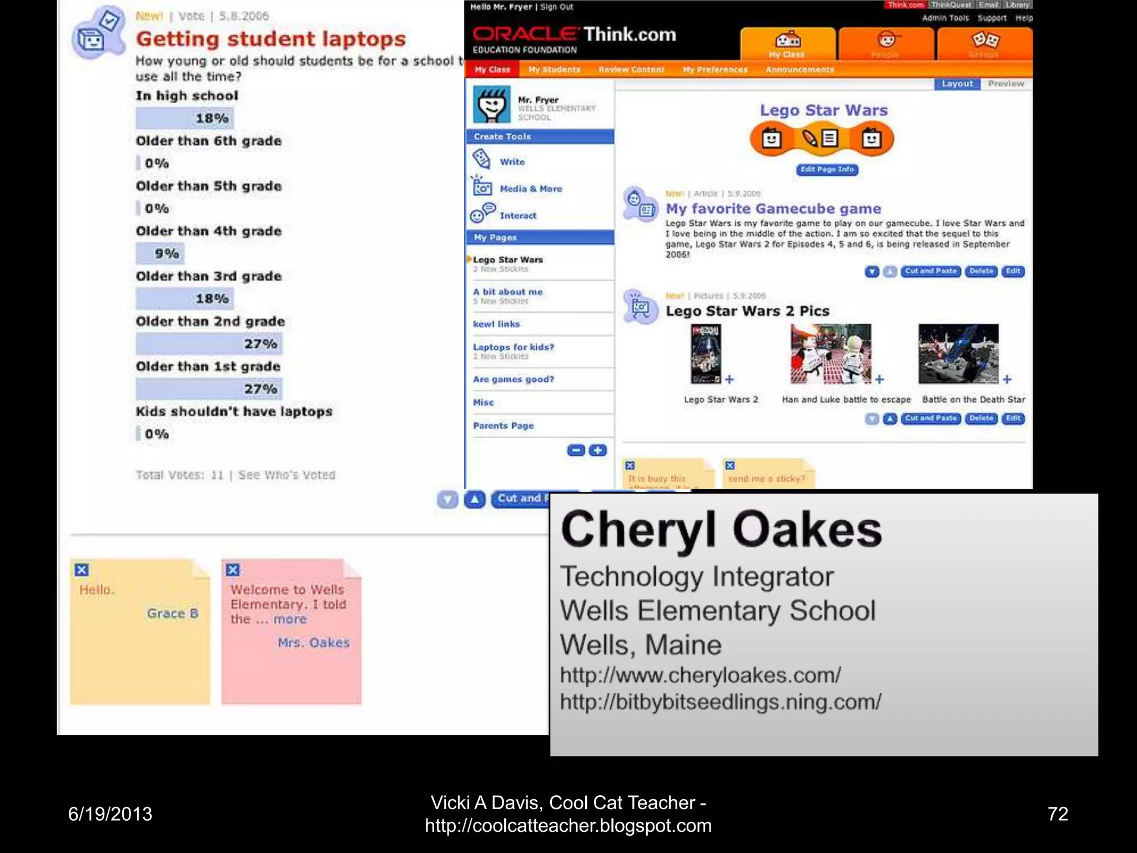This screenshot has height=853, width=1137.
Task: Open the My Preferences tab
Action: 715,69
